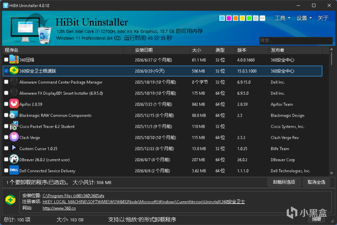Viewport: 337px width, 225px height.
Task: Check the Apifox 2.8.39 checkbox
Action: tap(6, 104)
